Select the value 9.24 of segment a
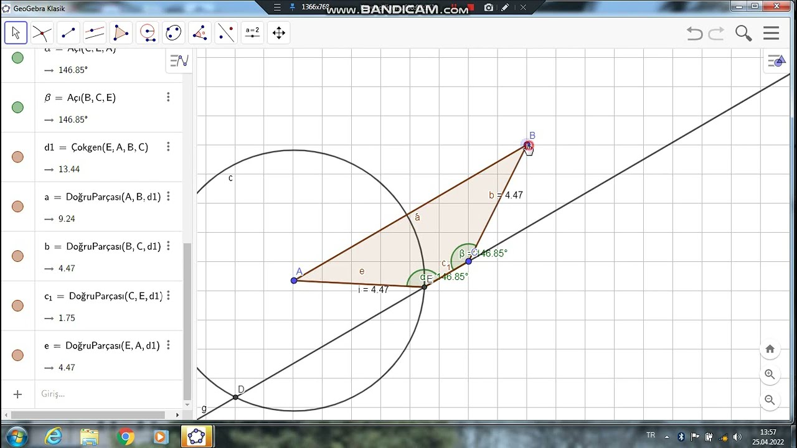Image resolution: width=797 pixels, height=448 pixels. click(67, 219)
